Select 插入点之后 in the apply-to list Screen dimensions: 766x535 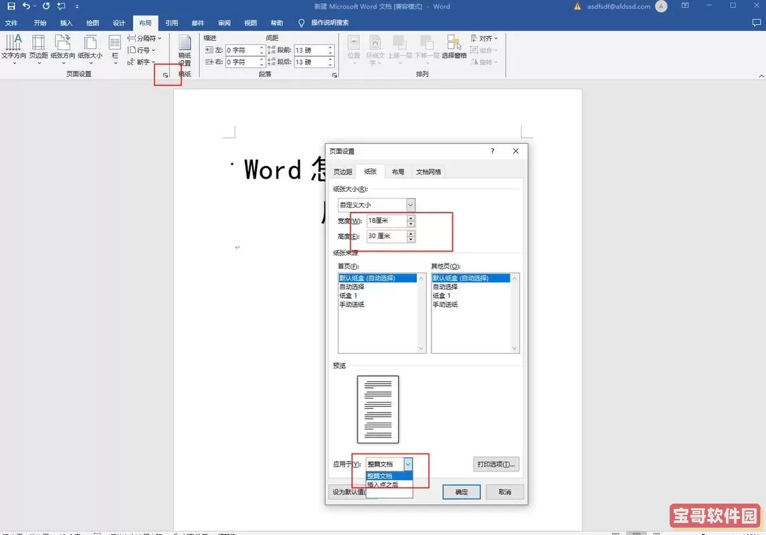click(389, 485)
